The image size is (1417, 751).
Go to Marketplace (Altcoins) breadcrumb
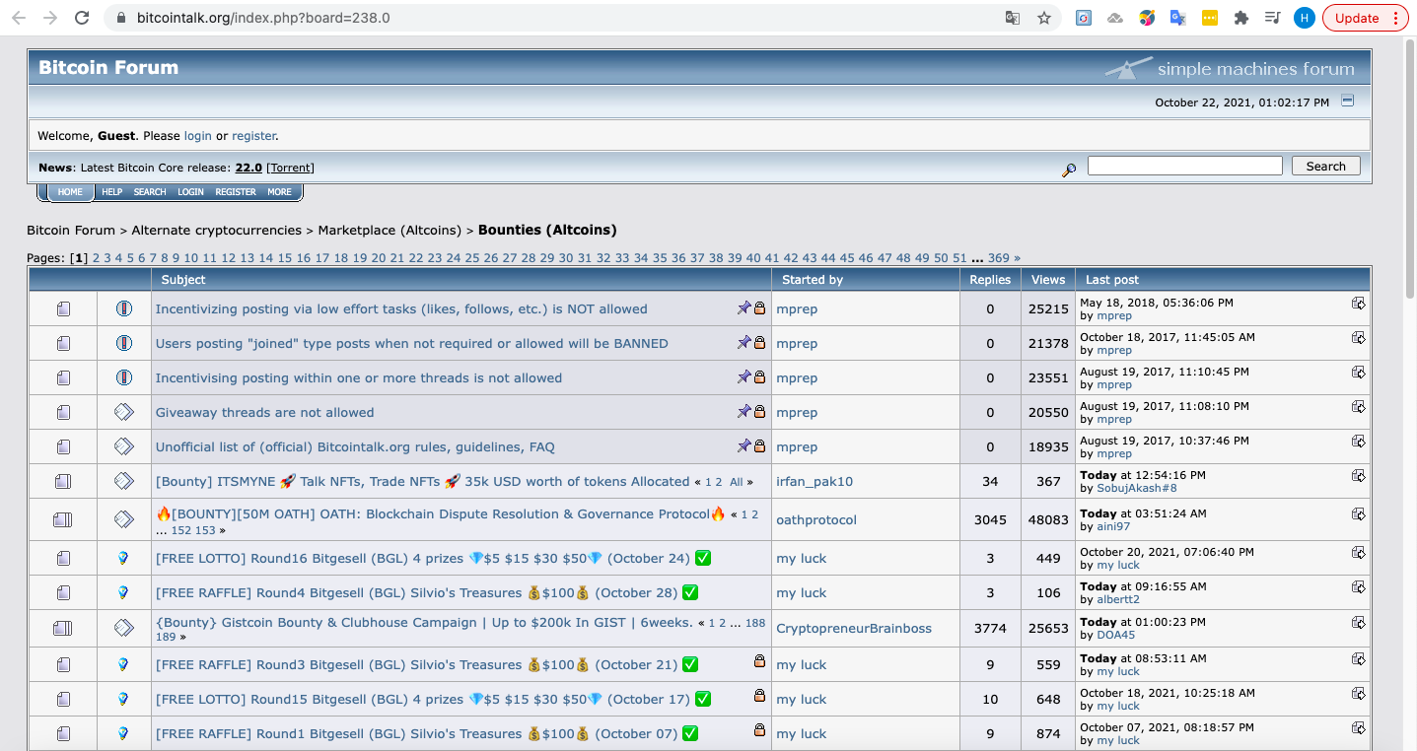coord(390,230)
